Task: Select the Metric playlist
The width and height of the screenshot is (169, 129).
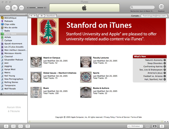Action: coord(14,73)
